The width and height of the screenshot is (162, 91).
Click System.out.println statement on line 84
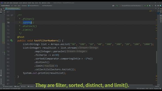pyautogui.click(x=45, y=73)
